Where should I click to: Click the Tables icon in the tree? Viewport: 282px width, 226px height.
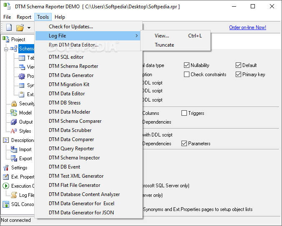point(22,58)
